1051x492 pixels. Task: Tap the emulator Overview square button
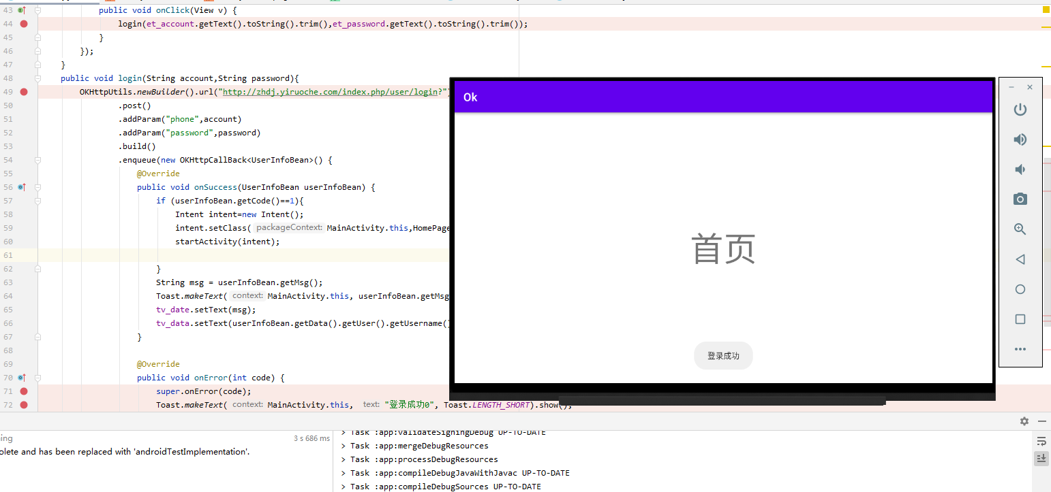click(1020, 319)
